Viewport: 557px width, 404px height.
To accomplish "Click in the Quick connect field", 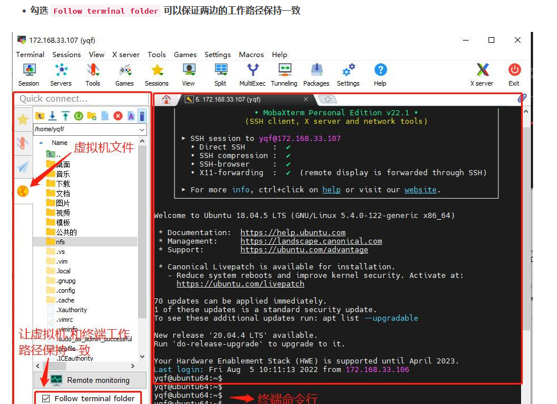I will coord(82,99).
